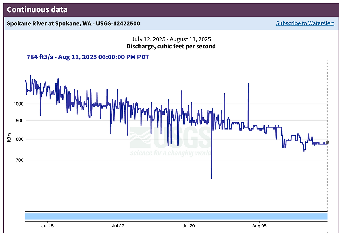341x233 pixels.
Task: Click the date range July 12, 2025 - August 11, 2025
Action: click(x=171, y=39)
